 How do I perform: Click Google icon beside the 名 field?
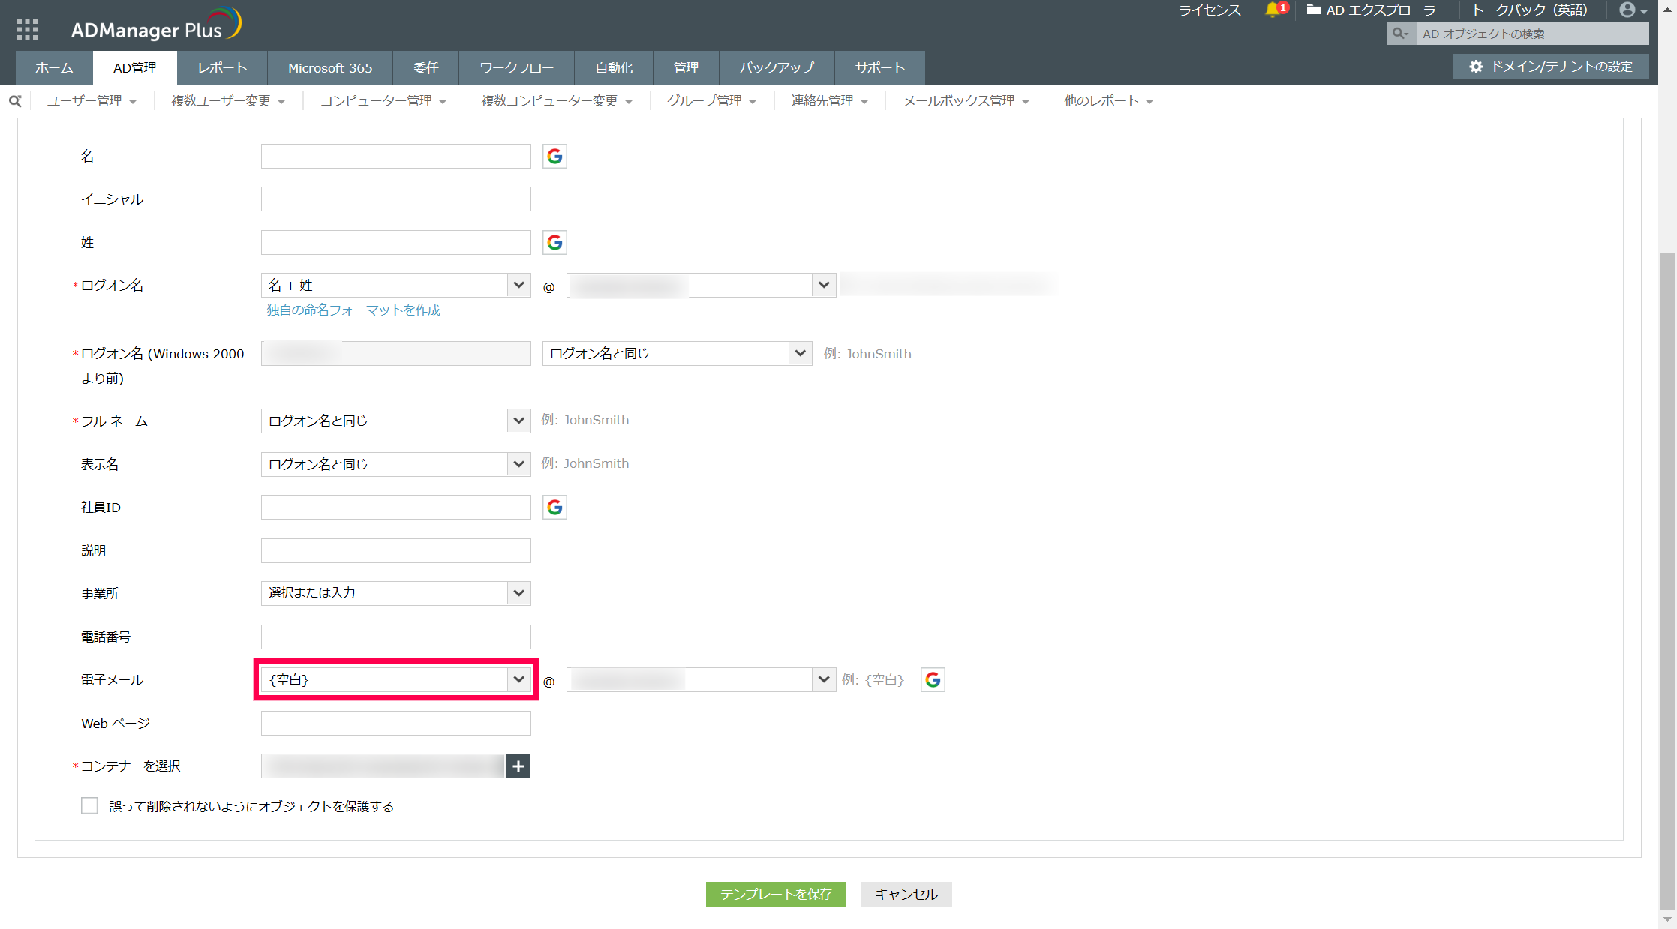pos(554,156)
